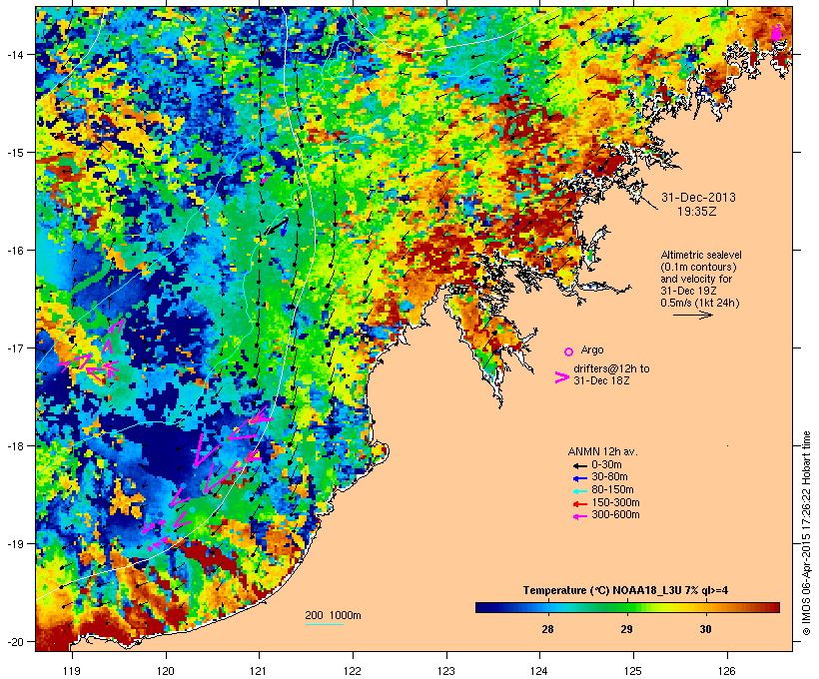Image resolution: width=819 pixels, height=679 pixels.
Task: Click the time text 19:35Z
Action: (697, 212)
